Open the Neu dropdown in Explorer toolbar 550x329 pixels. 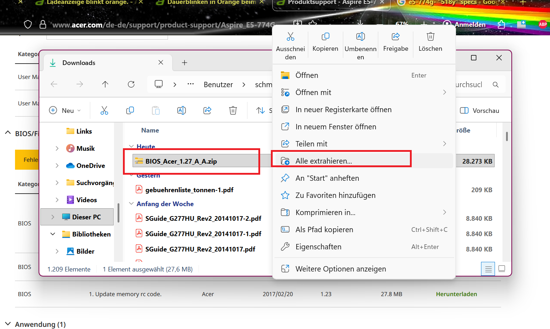coord(65,110)
